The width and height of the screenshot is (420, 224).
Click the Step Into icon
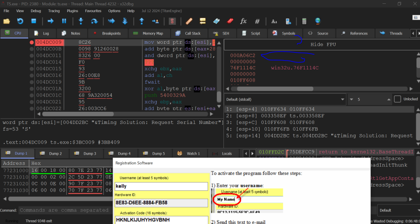(81, 21)
